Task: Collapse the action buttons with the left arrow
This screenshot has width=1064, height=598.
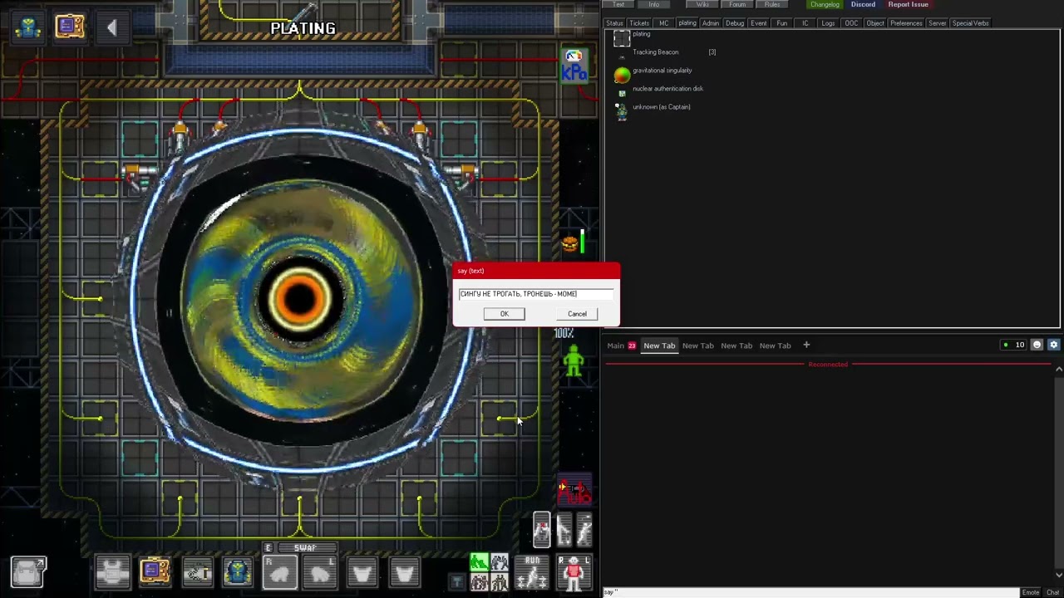Action: [x=111, y=28]
